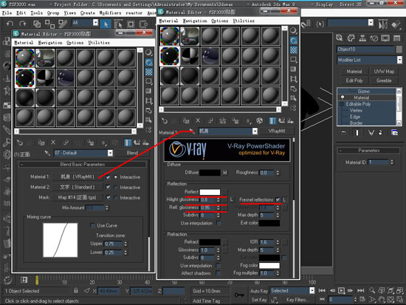Click Sample Type sphere icon in right Material Editor
The height and width of the screenshot is (305, 406).
pos(293,31)
